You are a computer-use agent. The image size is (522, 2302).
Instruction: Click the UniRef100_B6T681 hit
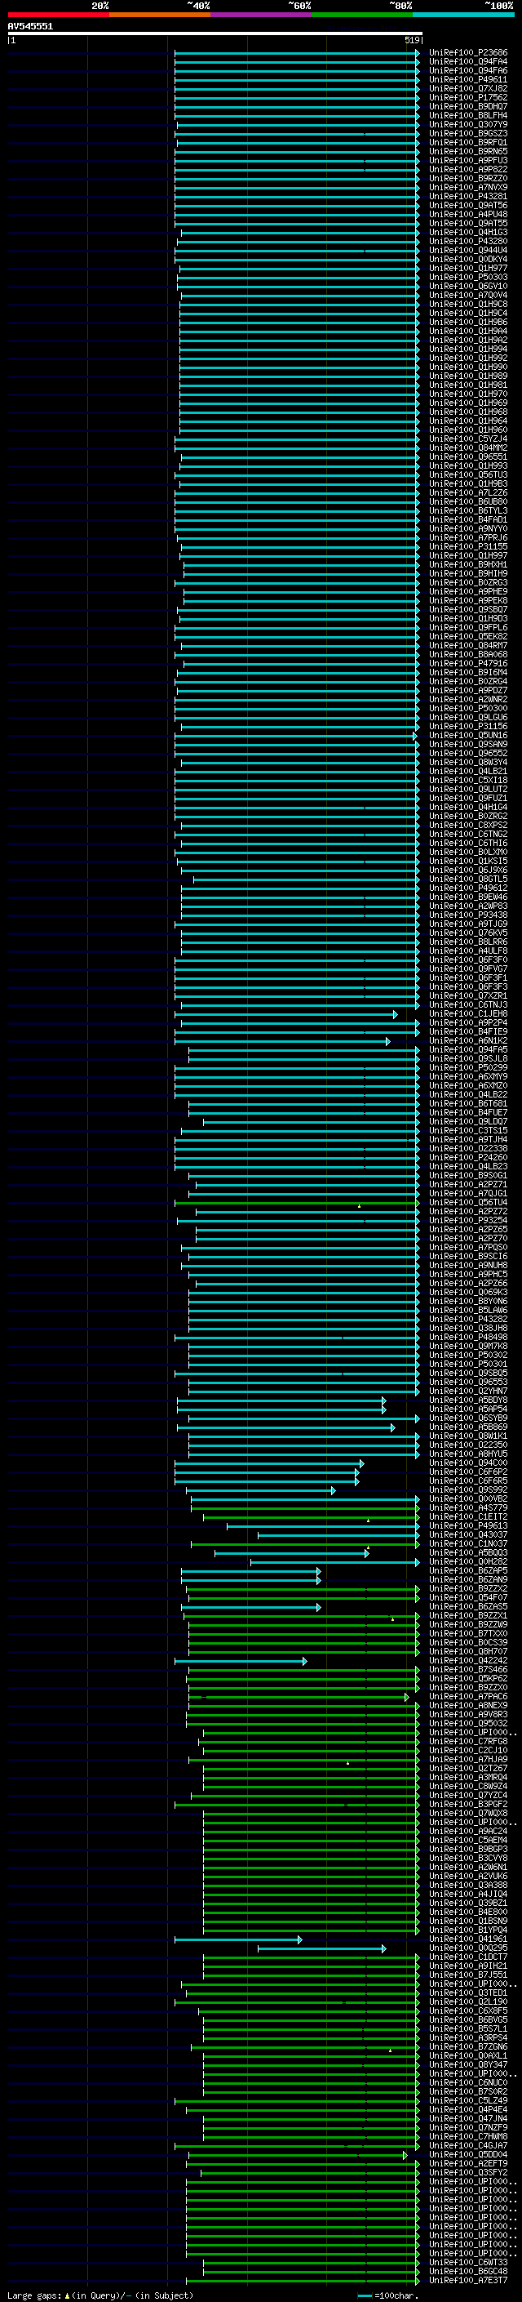click(x=467, y=1102)
